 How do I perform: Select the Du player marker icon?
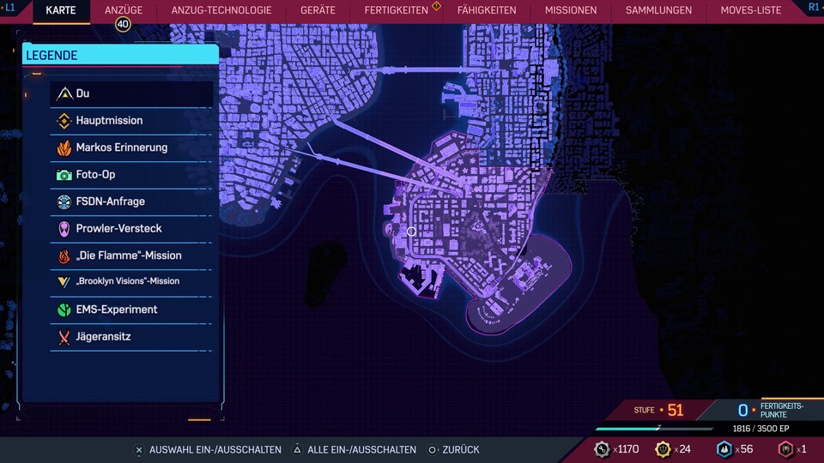click(64, 93)
